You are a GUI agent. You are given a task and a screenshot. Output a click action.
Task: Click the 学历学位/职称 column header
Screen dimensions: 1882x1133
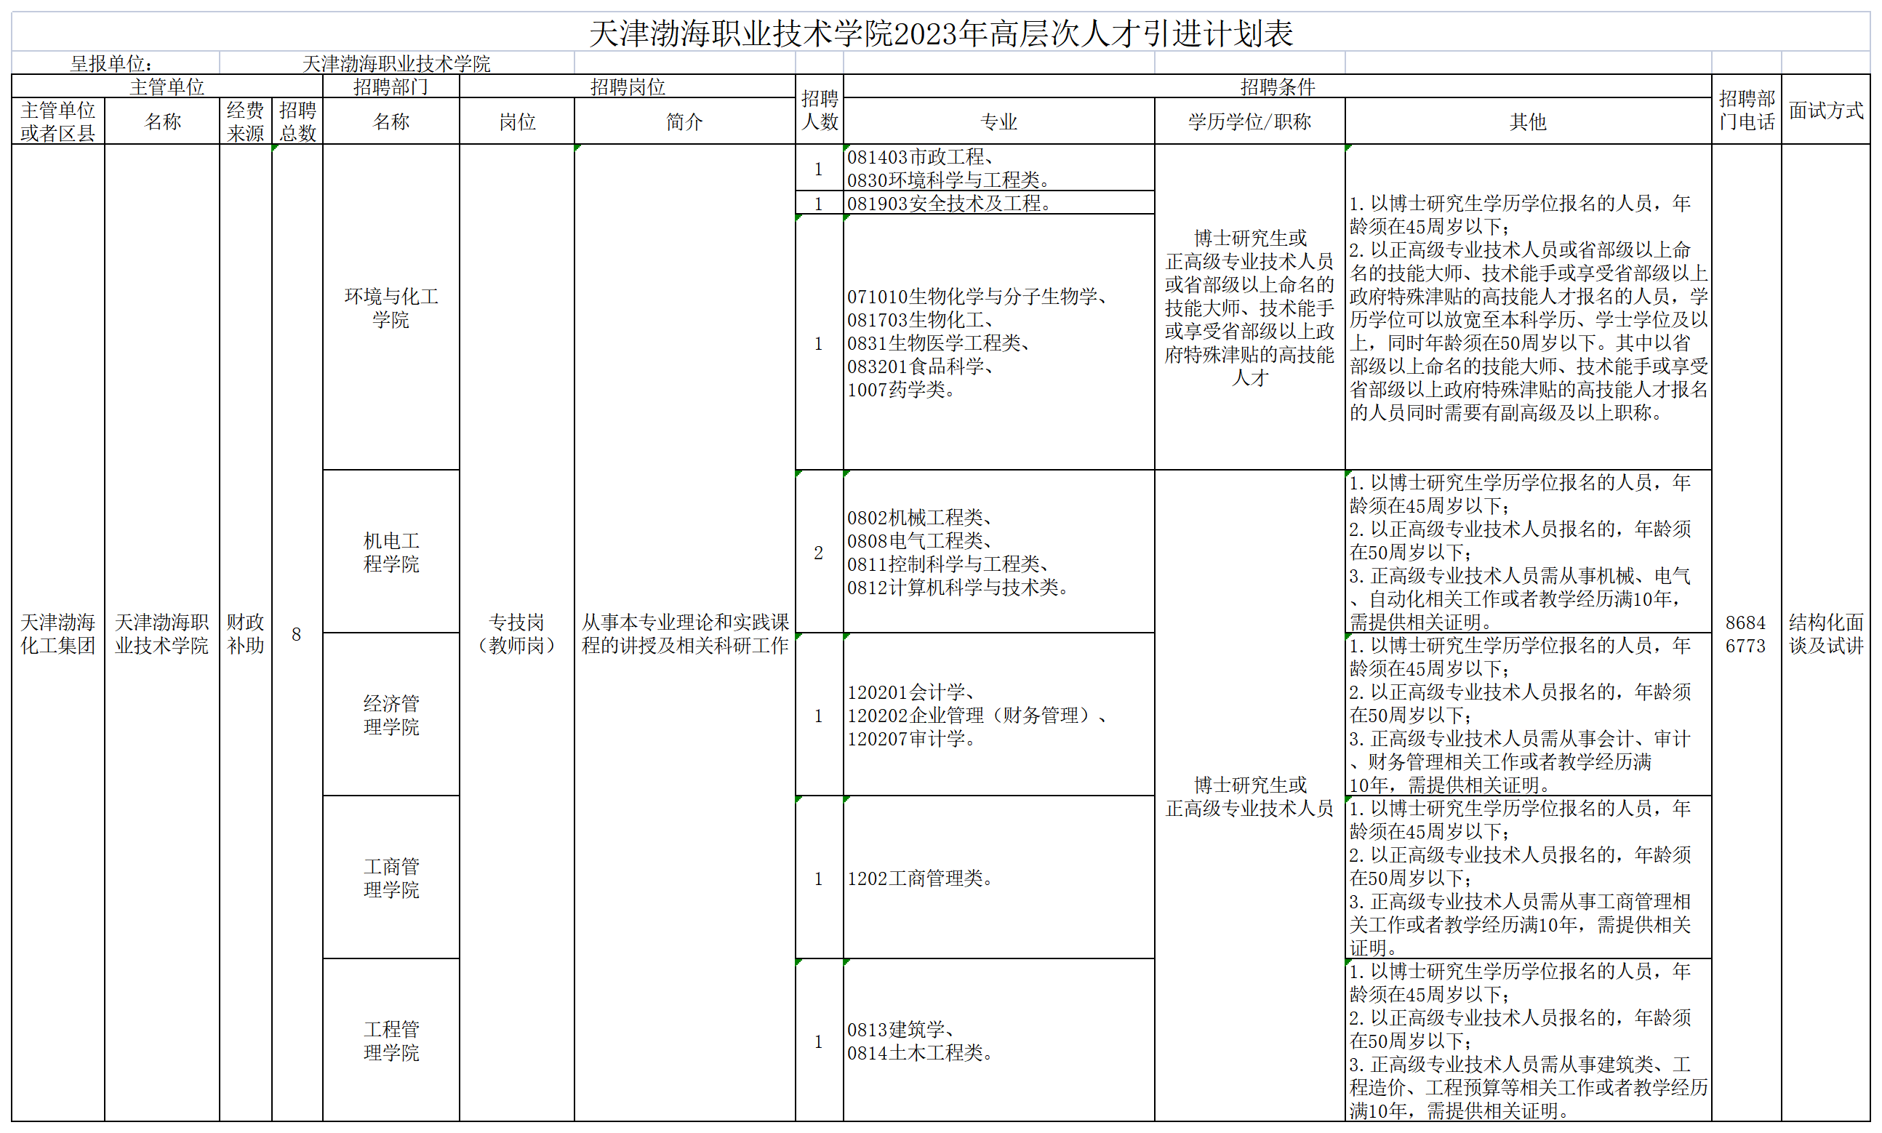point(1250,121)
